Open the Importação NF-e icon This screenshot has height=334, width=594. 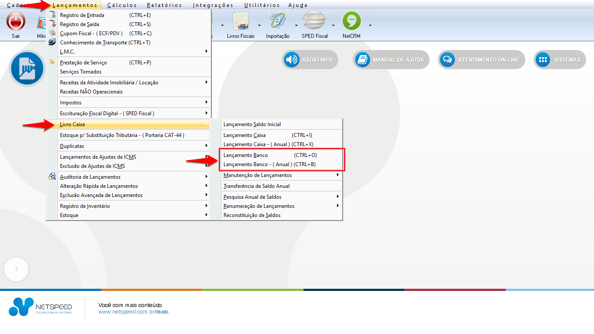(x=278, y=21)
